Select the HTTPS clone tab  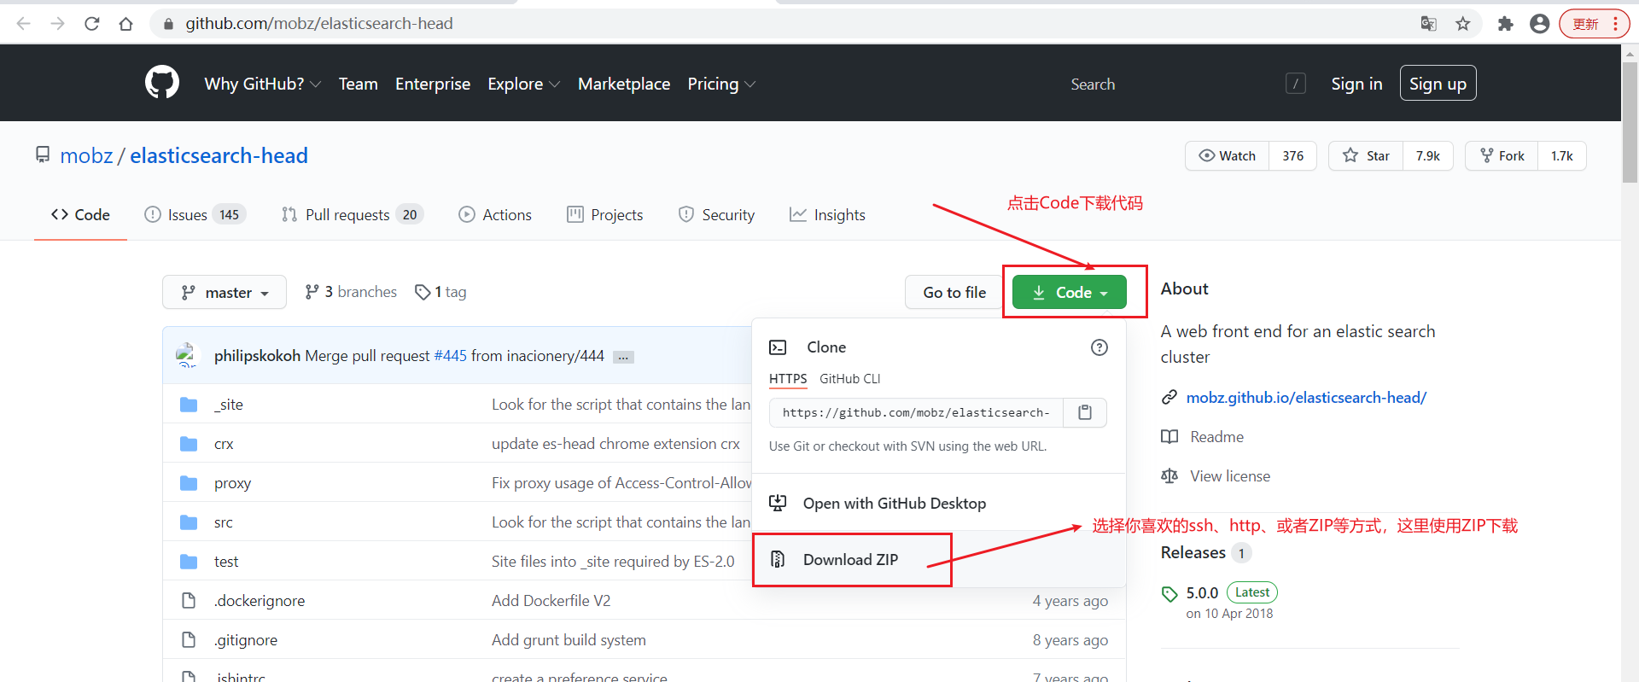click(x=788, y=379)
